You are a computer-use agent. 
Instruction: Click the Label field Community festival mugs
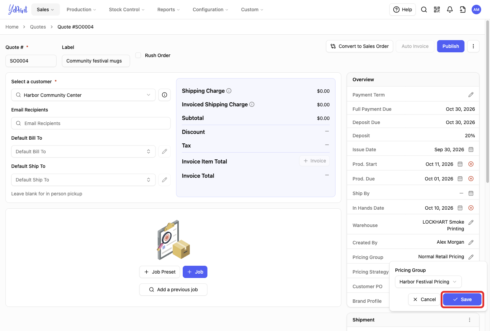coord(96,61)
